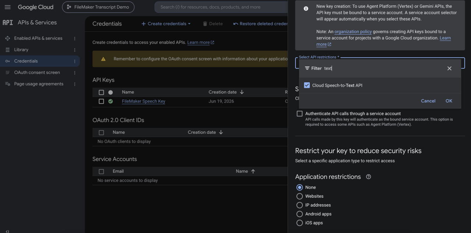
Task: Open more options for Enabled APIs & services
Action: coord(75,38)
